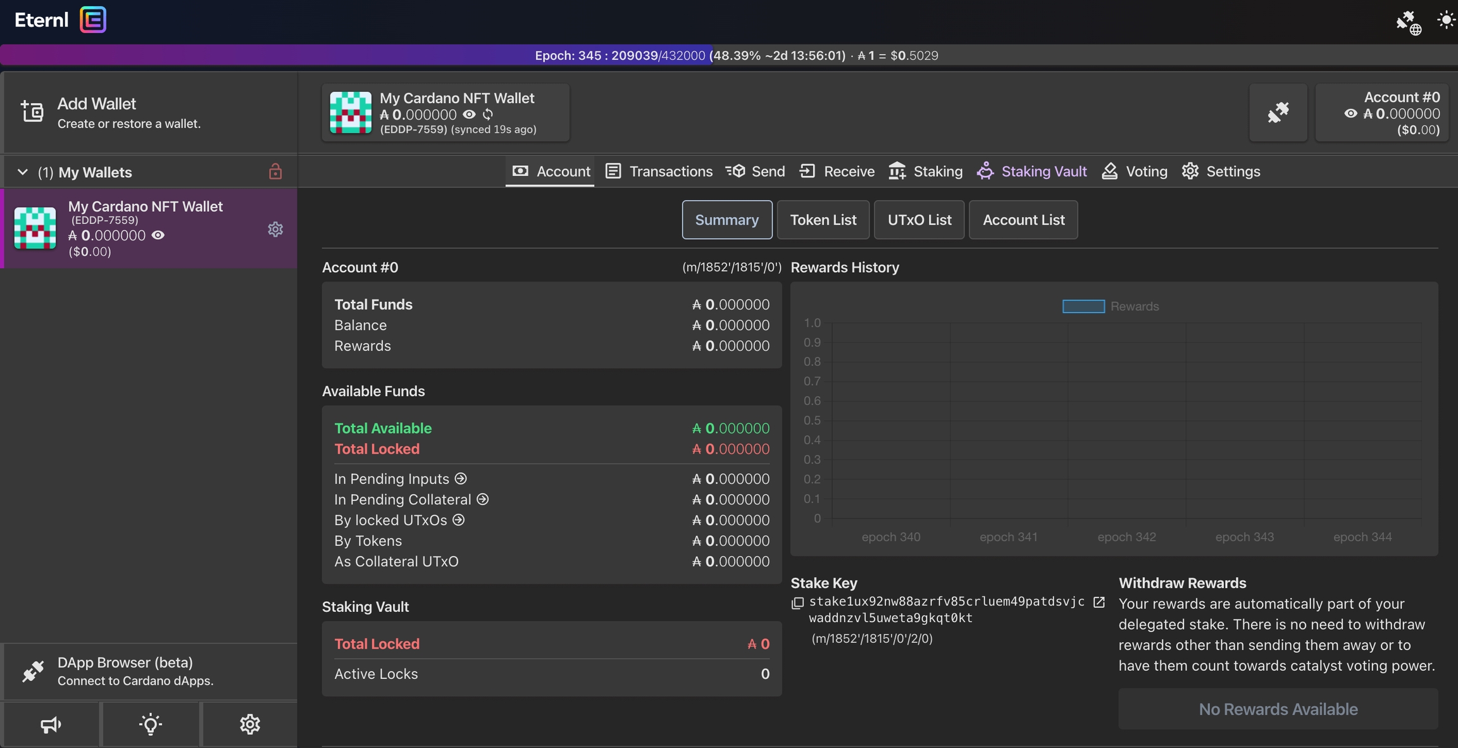The width and height of the screenshot is (1458, 748).
Task: Toggle eye icon in Account #0 card
Action: click(1350, 114)
